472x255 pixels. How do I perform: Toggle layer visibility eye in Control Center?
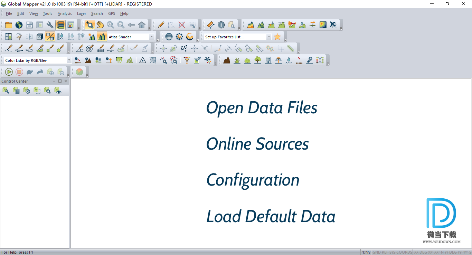click(58, 91)
